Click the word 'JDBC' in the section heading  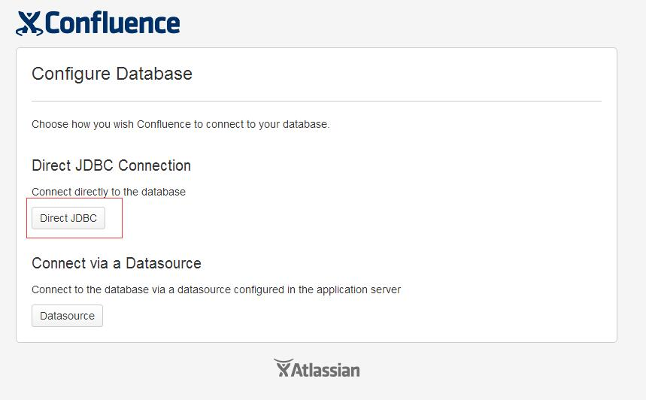[95, 165]
